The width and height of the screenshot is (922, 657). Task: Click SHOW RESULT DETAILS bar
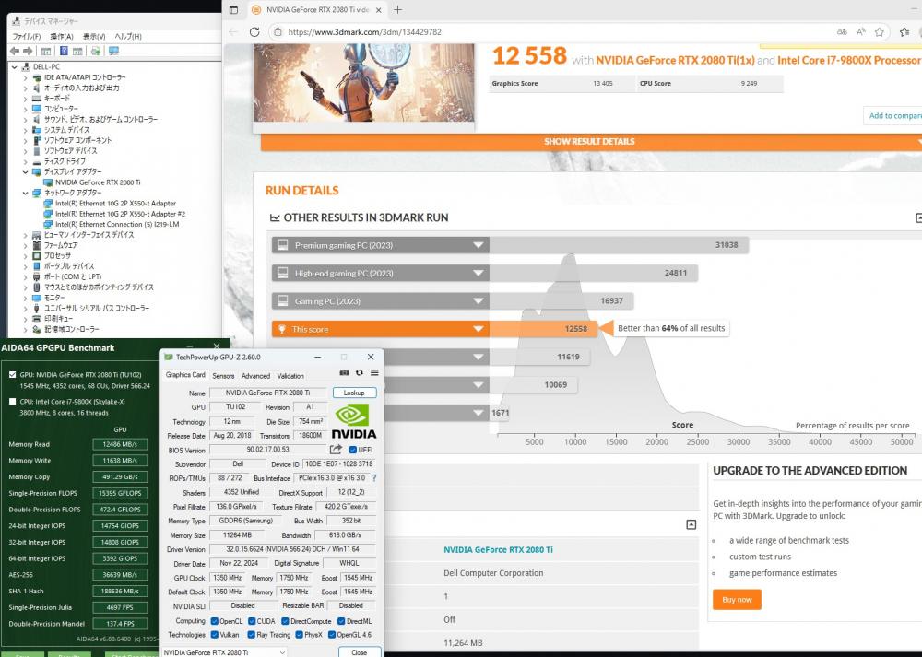coord(591,142)
